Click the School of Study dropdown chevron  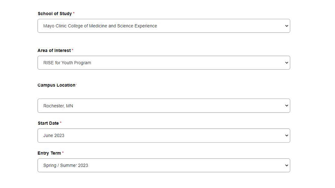point(287,26)
